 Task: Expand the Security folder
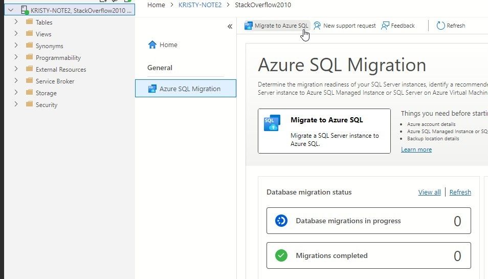click(16, 104)
